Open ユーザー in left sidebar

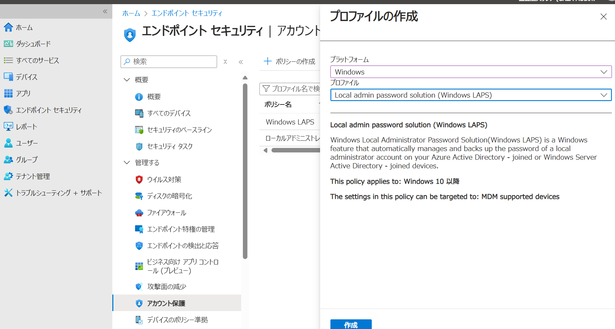27,143
